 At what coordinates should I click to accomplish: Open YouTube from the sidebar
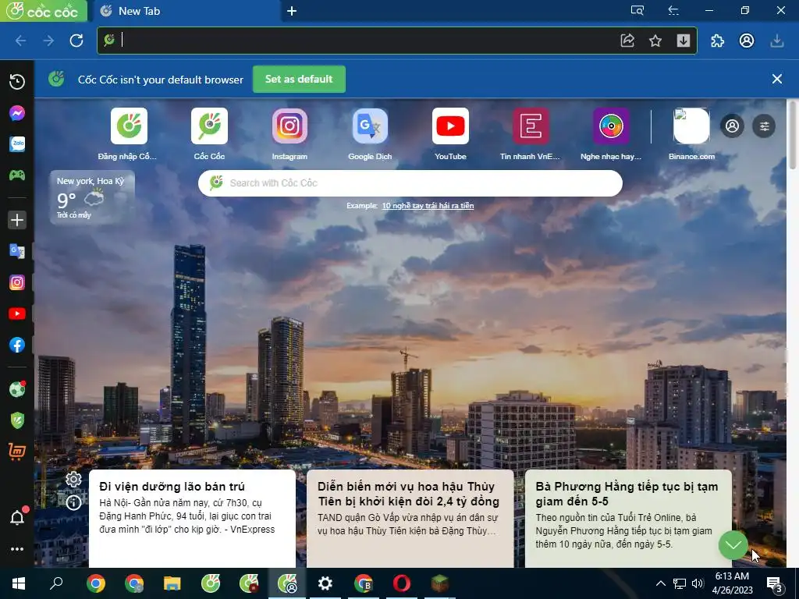tap(17, 314)
